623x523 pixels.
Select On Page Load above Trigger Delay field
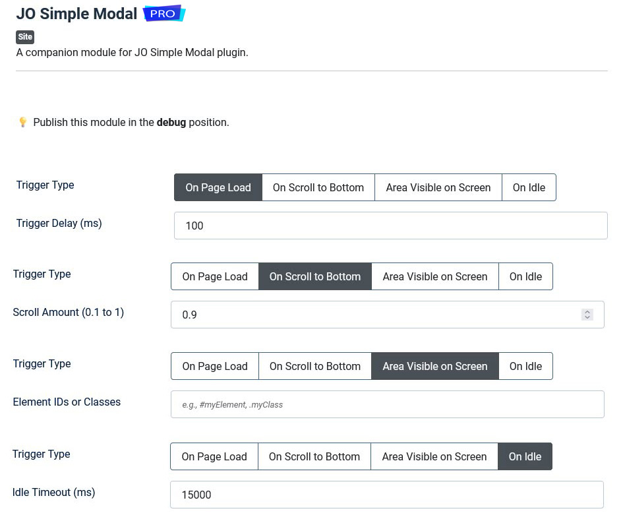tap(218, 187)
